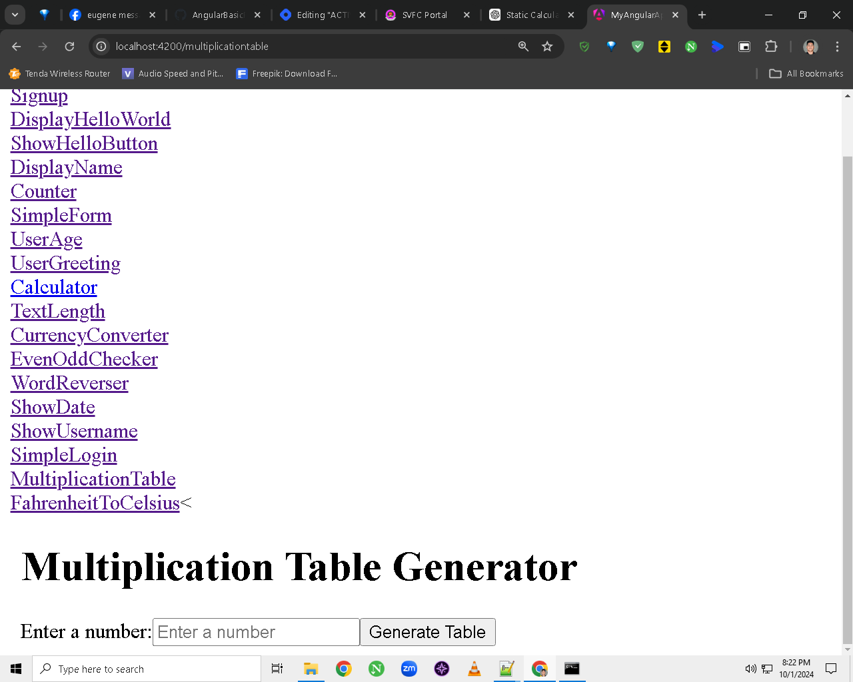This screenshot has width=853, height=682.
Task: Open a new tab with plus button
Action: click(x=702, y=15)
